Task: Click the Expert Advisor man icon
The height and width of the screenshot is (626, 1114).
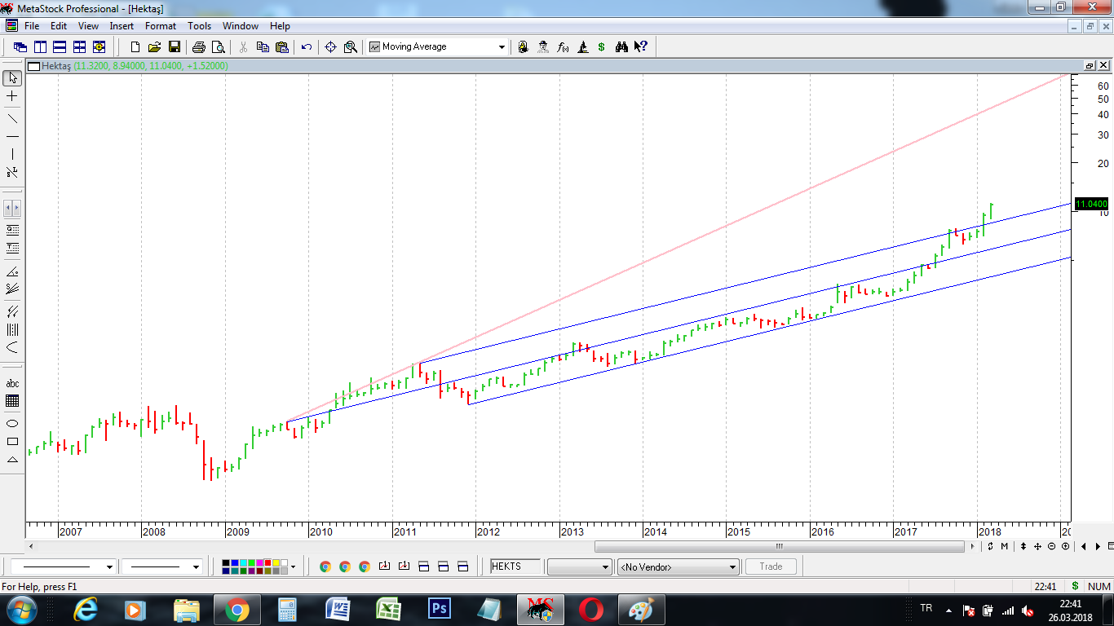Action: click(543, 46)
